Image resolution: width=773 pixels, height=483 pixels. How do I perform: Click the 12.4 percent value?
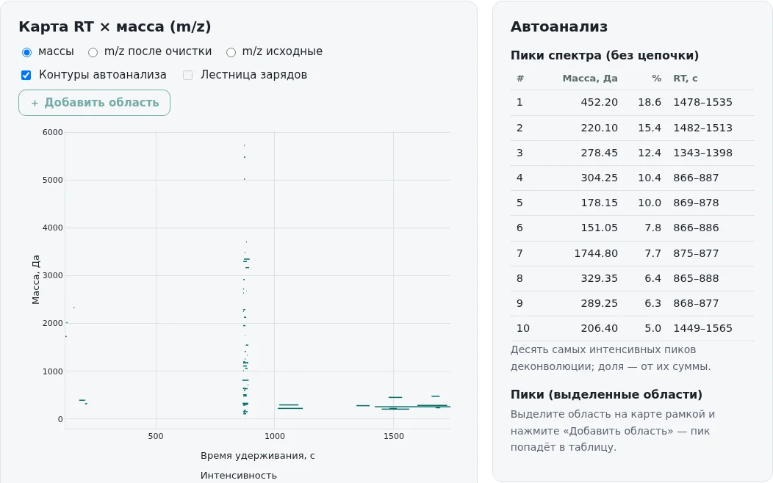650,153
